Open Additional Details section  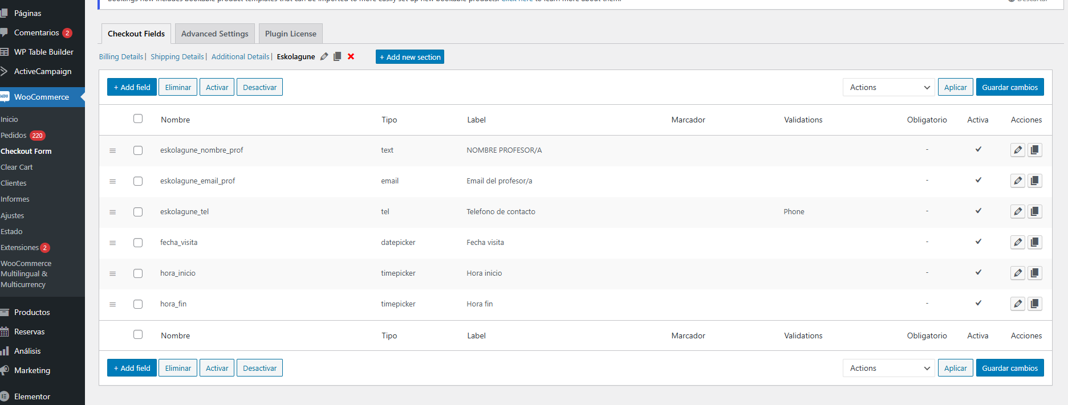click(x=240, y=56)
